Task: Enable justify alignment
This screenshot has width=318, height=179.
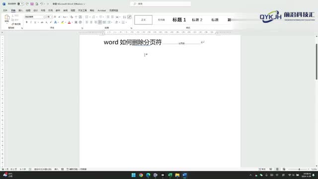Action: pos(100,22)
